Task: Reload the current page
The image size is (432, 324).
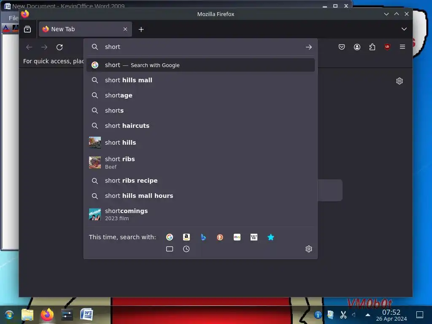Action: coord(59,47)
